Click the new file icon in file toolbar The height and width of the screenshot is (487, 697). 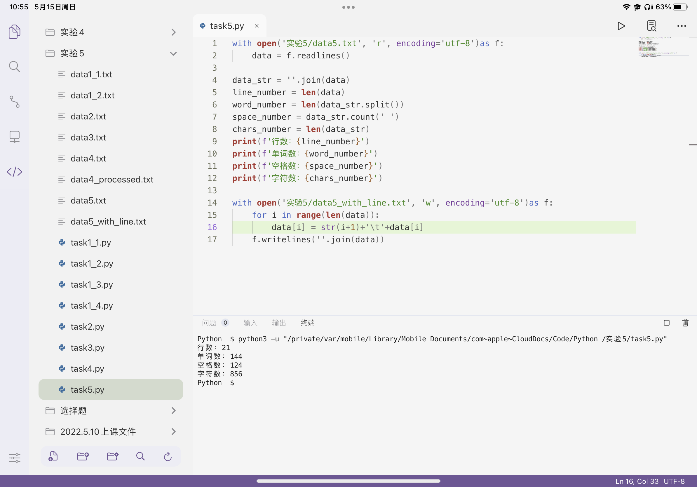pos(53,456)
